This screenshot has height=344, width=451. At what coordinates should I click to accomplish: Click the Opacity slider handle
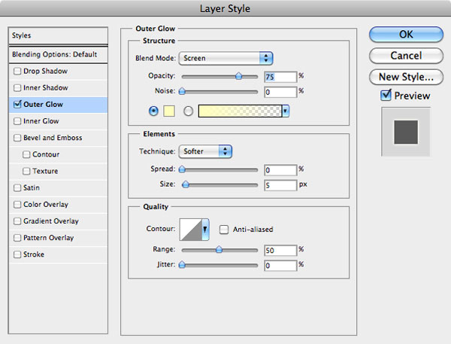pyautogui.click(x=239, y=76)
